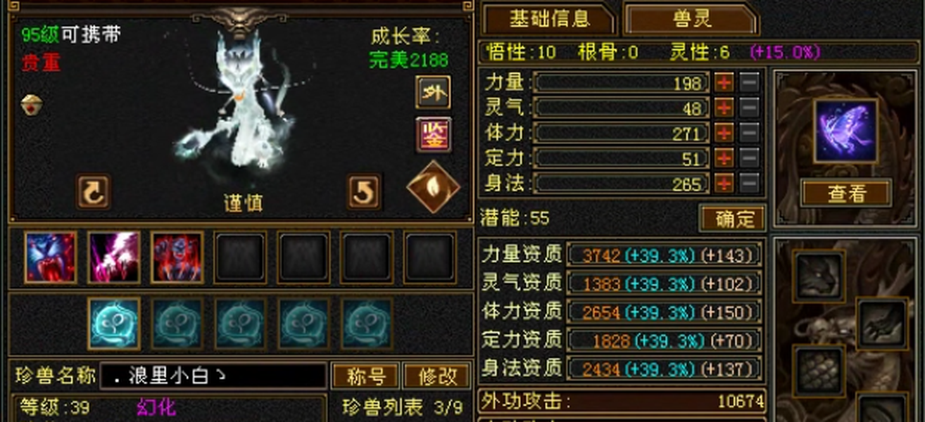The height and width of the screenshot is (422, 925).
Task: Decrease 体力 with the minus button
Action: coord(750,133)
